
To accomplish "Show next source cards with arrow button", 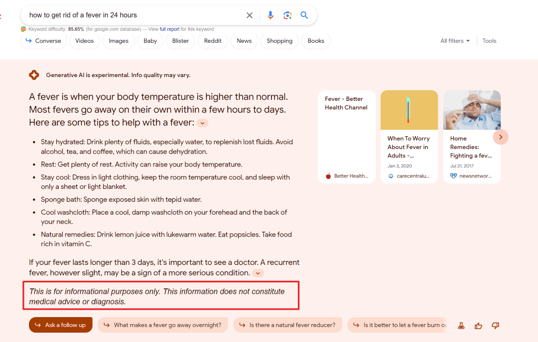I will coord(501,137).
